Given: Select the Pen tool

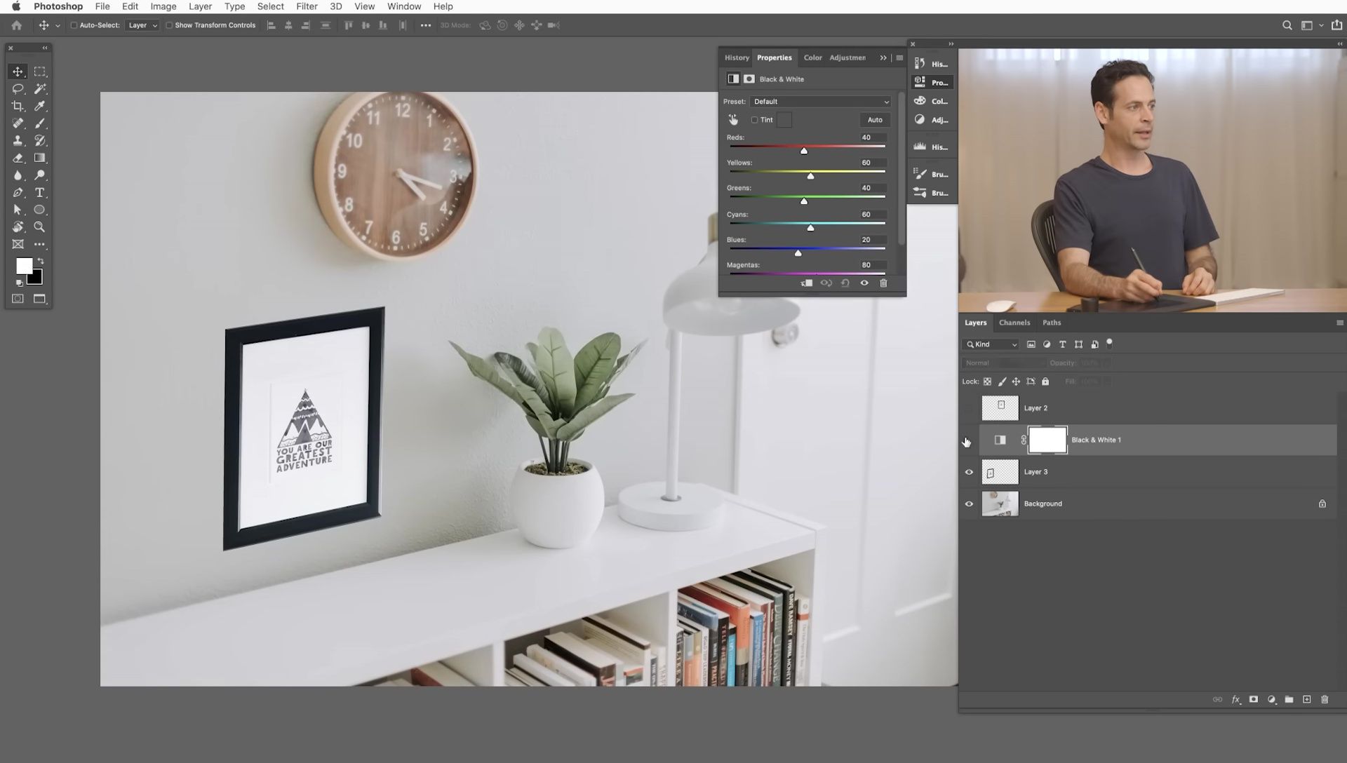Looking at the screenshot, I should click(x=18, y=193).
